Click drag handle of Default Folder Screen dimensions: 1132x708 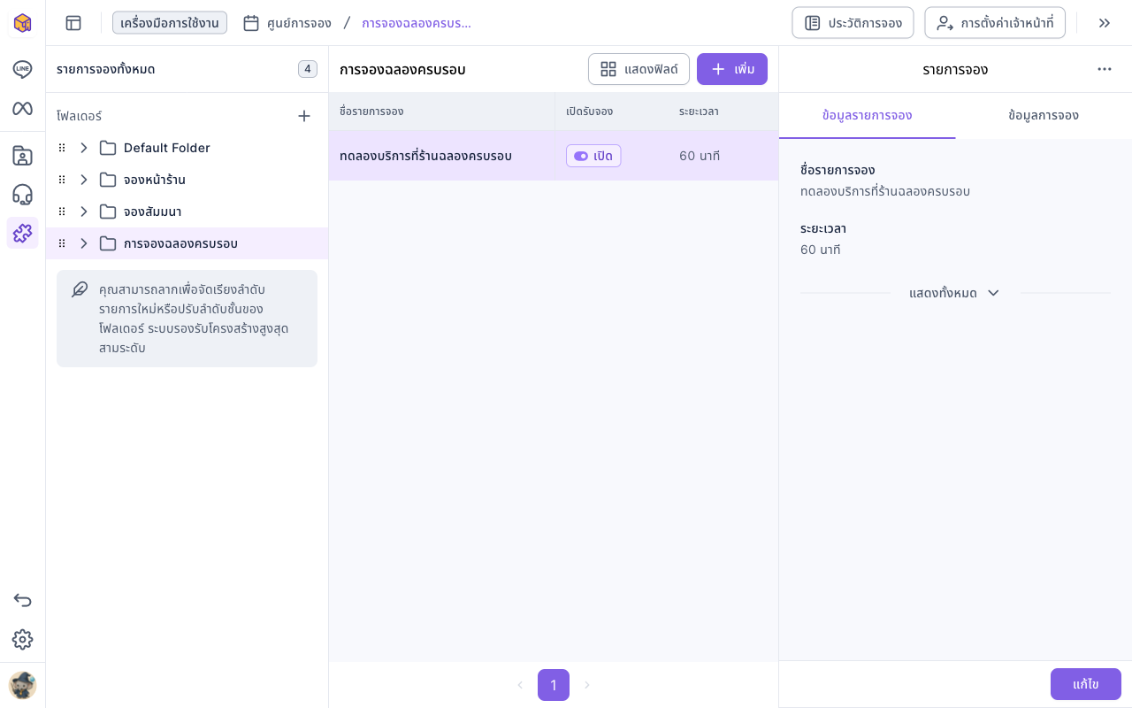click(x=62, y=148)
